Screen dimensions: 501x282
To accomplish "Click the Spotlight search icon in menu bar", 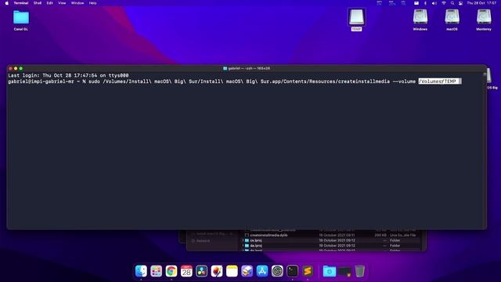I will (452, 3).
